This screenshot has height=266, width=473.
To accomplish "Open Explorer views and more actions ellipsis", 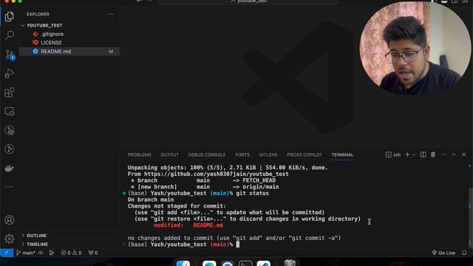I will click(110, 14).
